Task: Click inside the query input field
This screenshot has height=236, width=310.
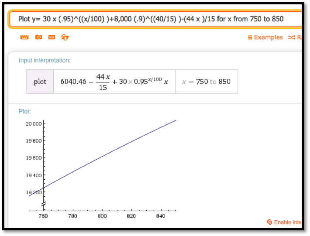Action: coord(153,19)
